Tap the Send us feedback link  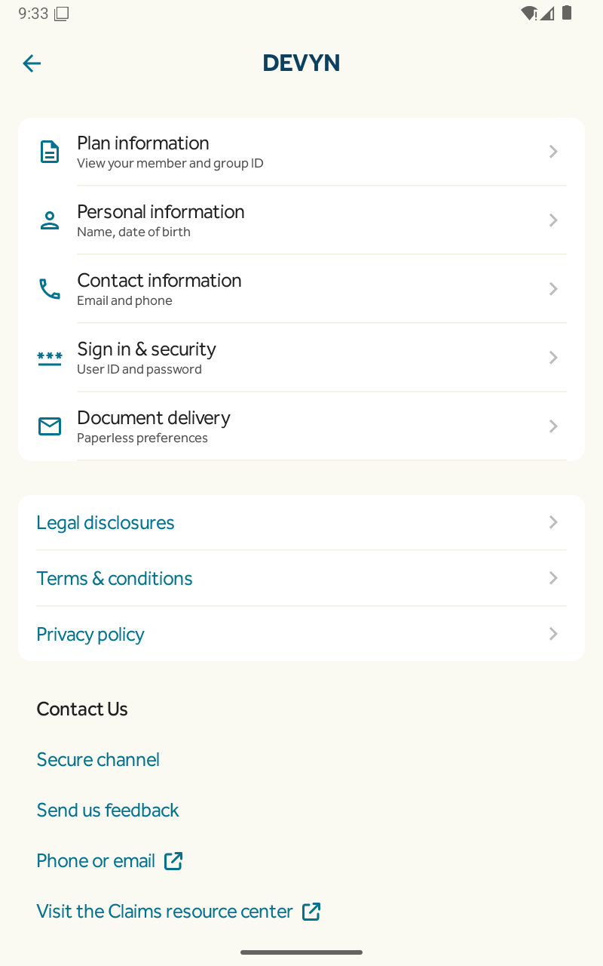click(x=108, y=811)
